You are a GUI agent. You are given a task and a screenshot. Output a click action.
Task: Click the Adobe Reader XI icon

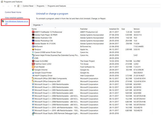33,44
